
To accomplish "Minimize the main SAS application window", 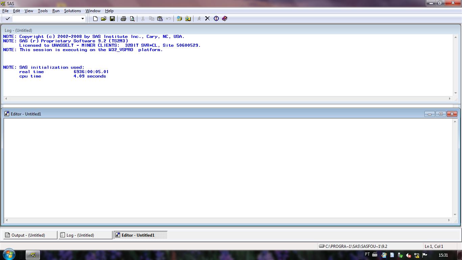I will tap(431, 3).
